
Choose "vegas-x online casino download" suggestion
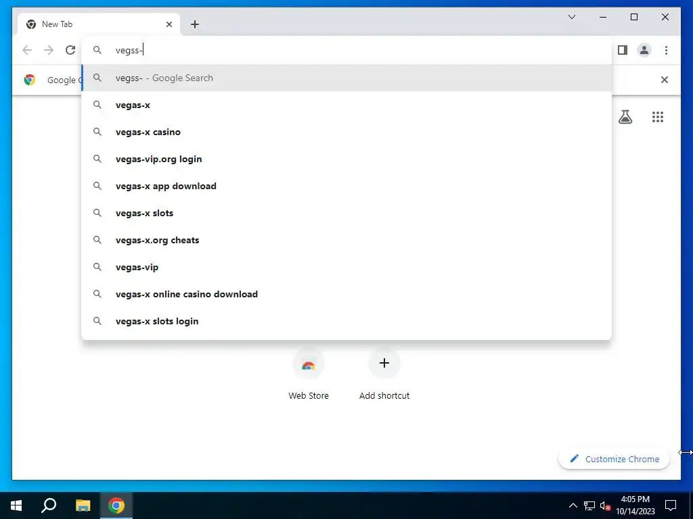point(346,294)
